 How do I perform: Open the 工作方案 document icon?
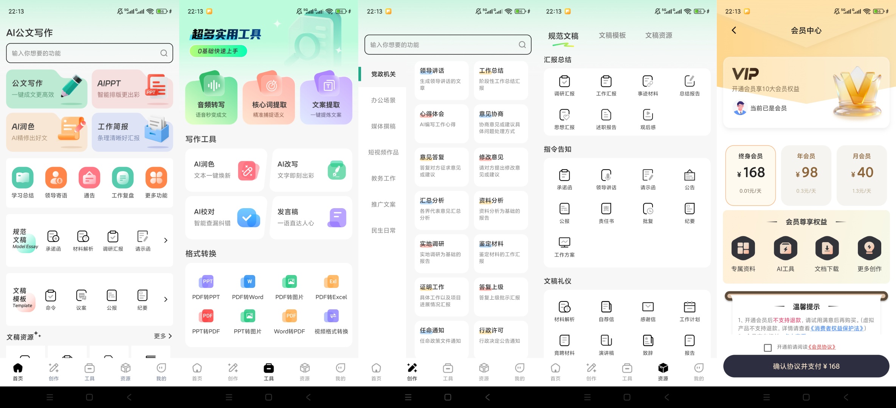point(564,242)
